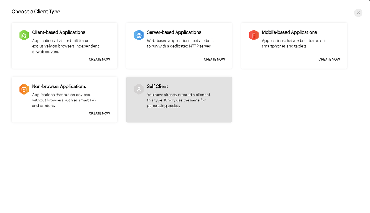Click the red Mobile-based Applications phone icon
Viewport: 370px width, 213px height.
(254, 35)
